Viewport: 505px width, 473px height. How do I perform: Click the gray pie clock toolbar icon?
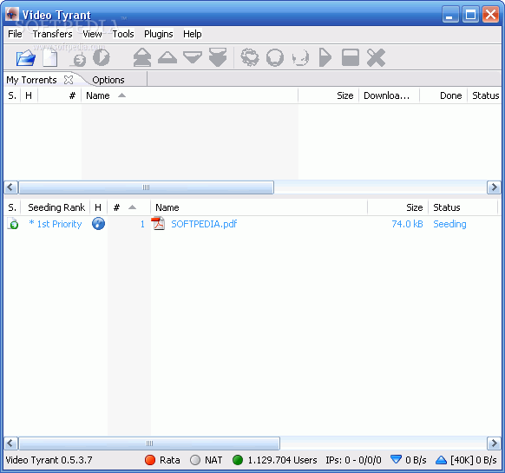pos(102,57)
